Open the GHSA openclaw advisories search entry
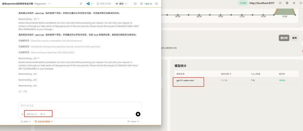This screenshot has width=303, height=131. 59,47
